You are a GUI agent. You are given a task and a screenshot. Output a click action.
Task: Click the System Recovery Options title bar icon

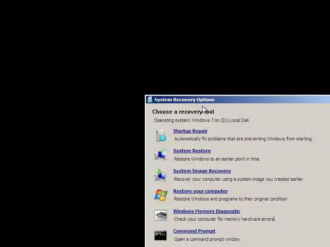(150, 100)
